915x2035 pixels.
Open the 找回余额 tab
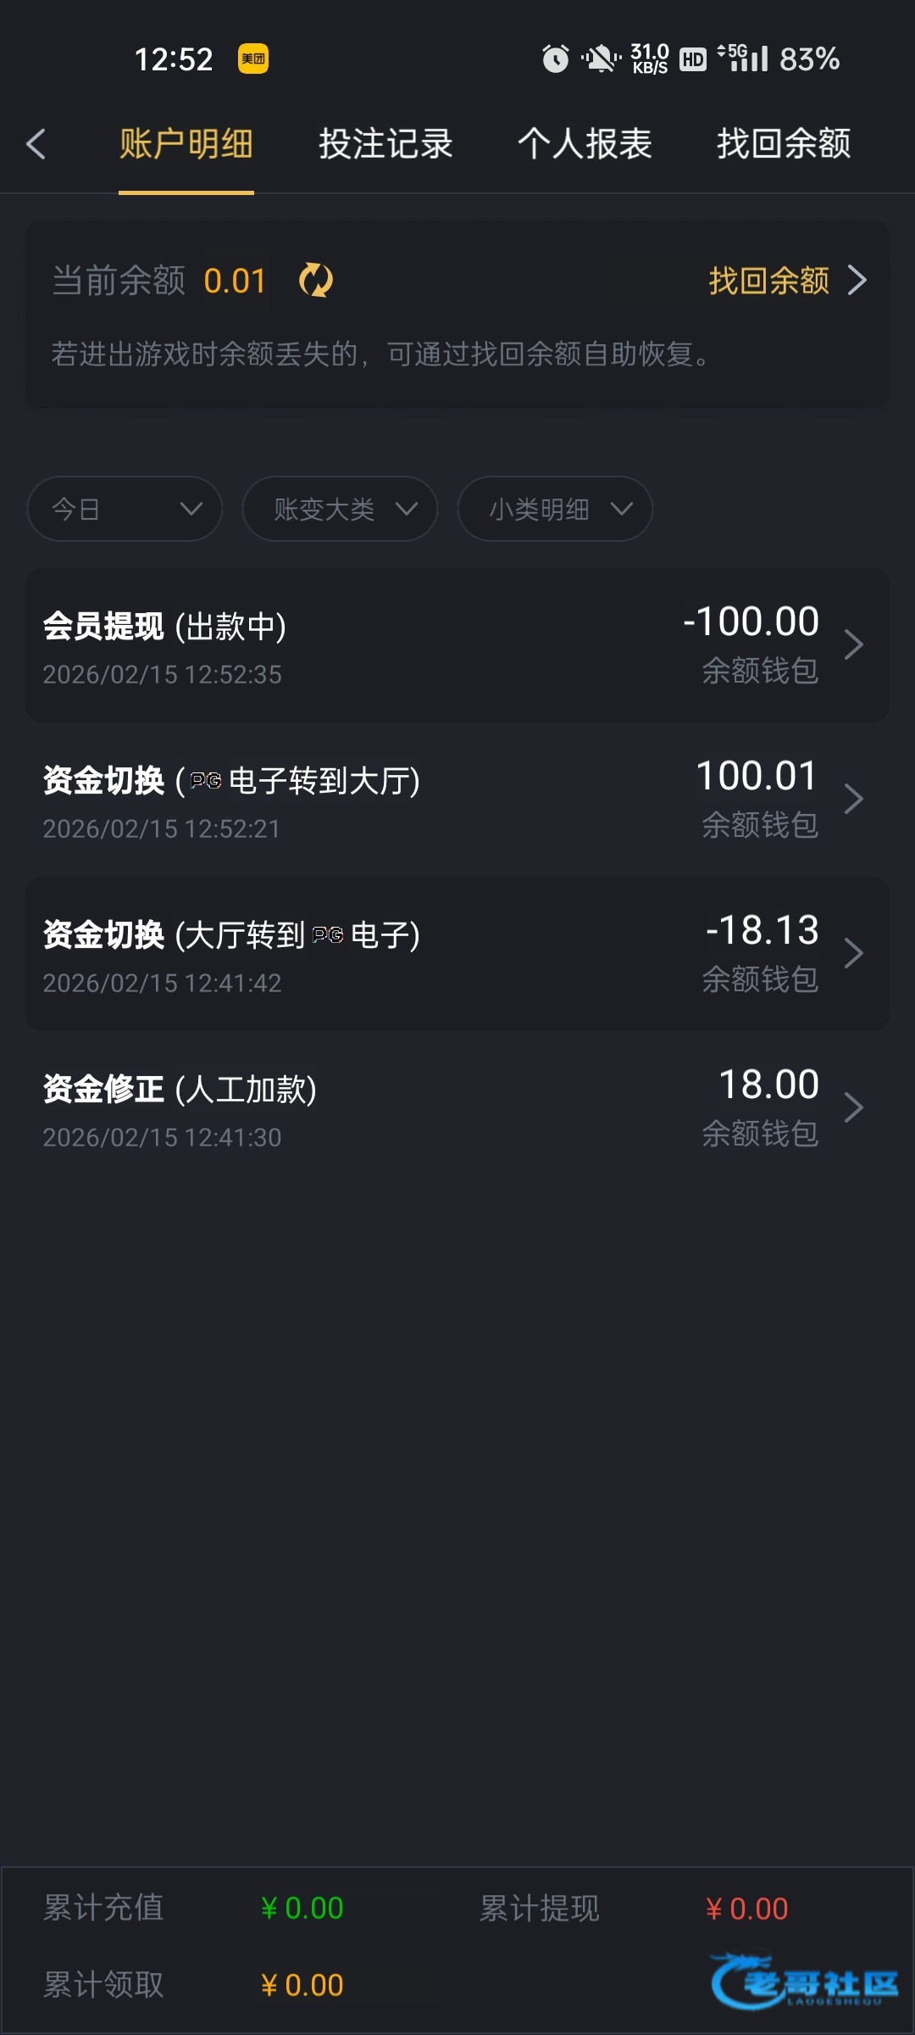pos(784,144)
